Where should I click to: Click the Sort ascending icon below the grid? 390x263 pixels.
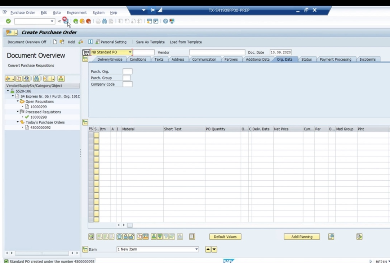click(x=154, y=237)
